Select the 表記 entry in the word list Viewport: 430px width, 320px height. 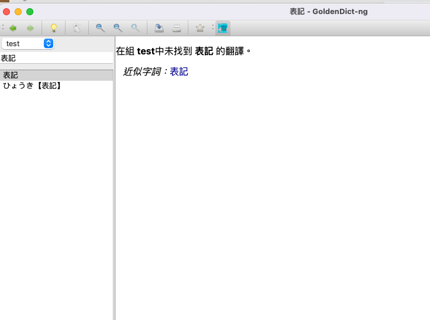click(57, 75)
